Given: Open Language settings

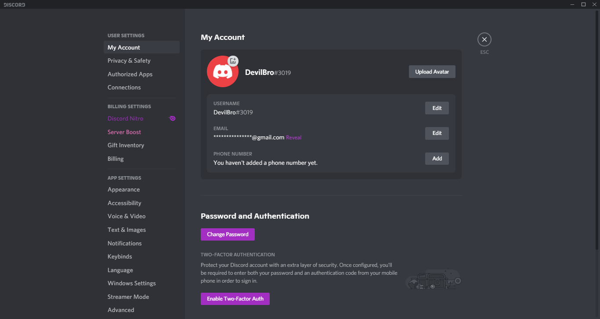Looking at the screenshot, I should (141, 270).
